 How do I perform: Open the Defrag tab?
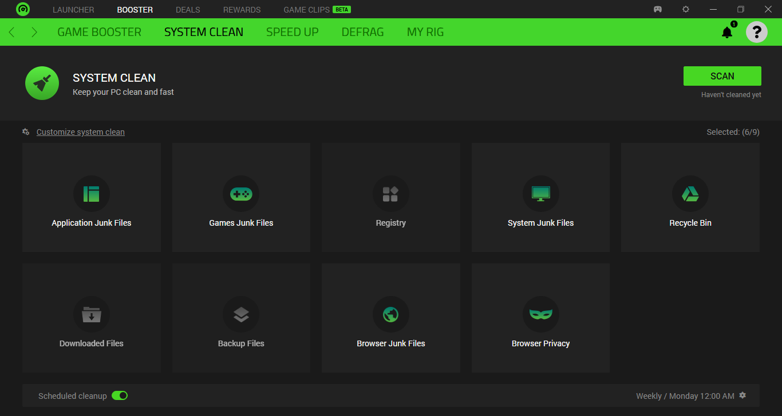click(x=362, y=32)
